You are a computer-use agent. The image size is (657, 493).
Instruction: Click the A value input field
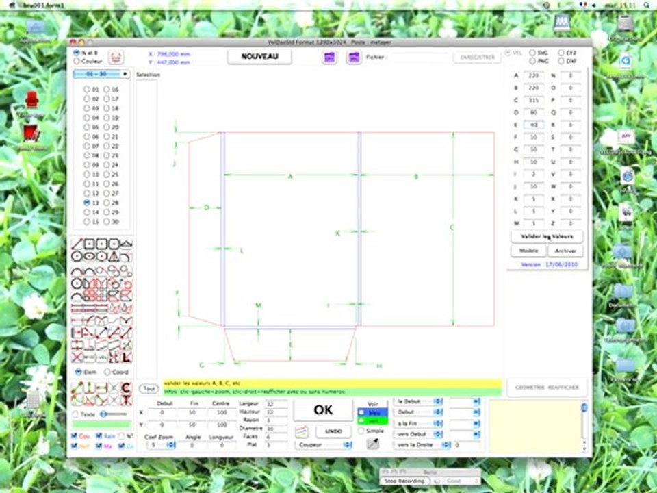pos(533,76)
